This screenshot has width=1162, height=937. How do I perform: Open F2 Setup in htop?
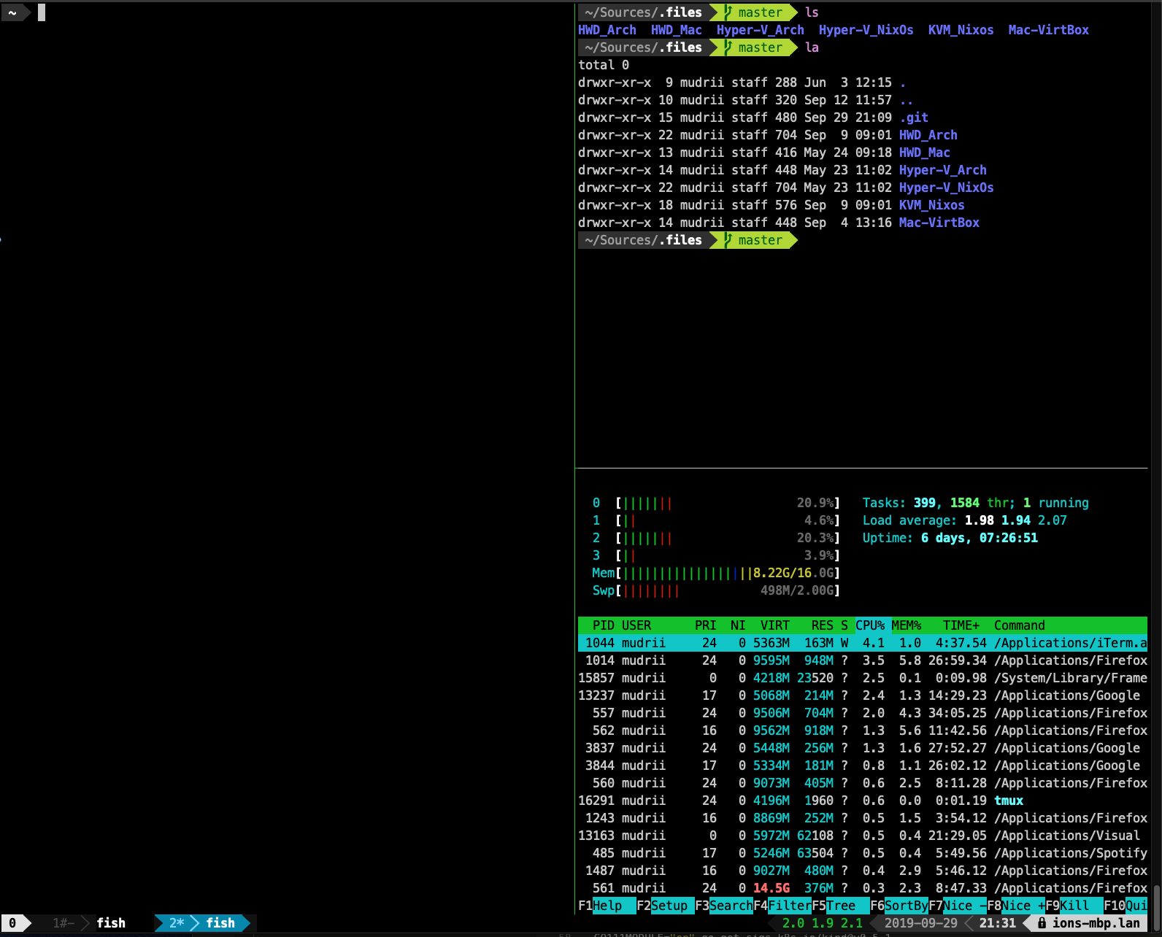click(662, 906)
